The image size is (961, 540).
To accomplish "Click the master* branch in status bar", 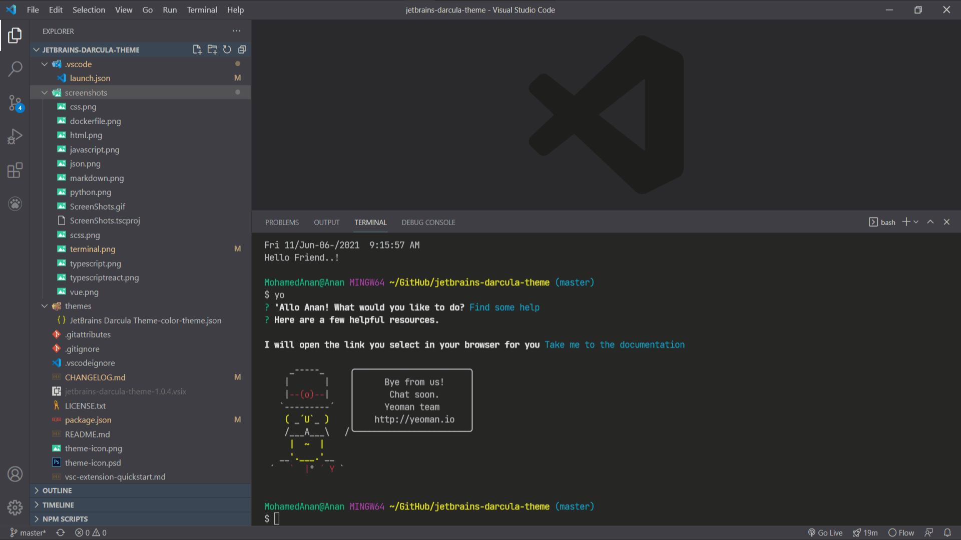I will (28, 533).
